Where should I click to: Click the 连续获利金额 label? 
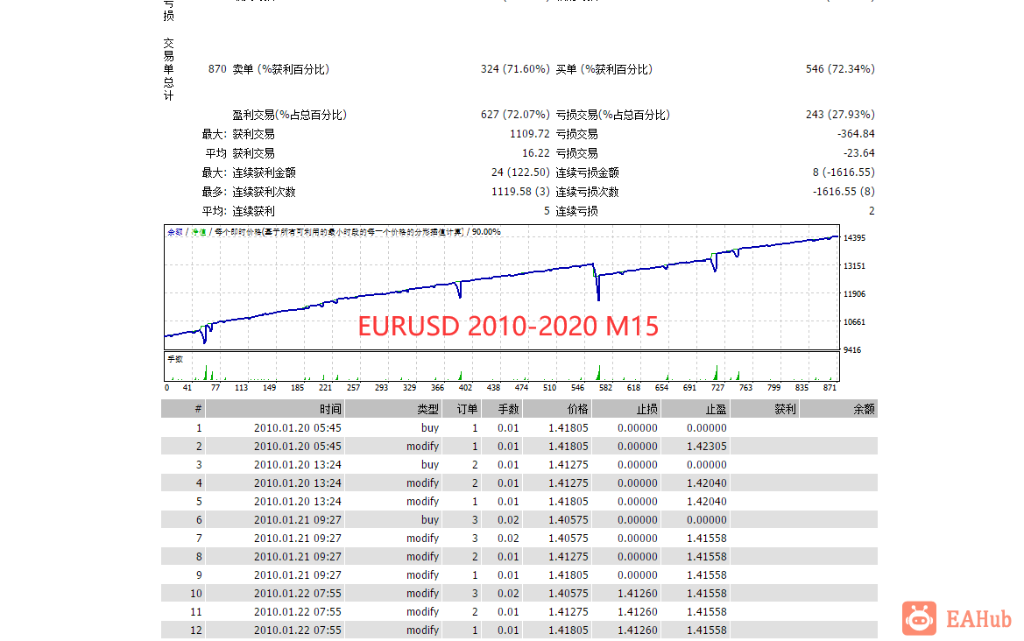[x=264, y=173]
